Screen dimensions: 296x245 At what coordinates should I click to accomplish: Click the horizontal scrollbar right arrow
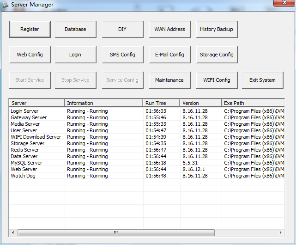tap(280, 233)
